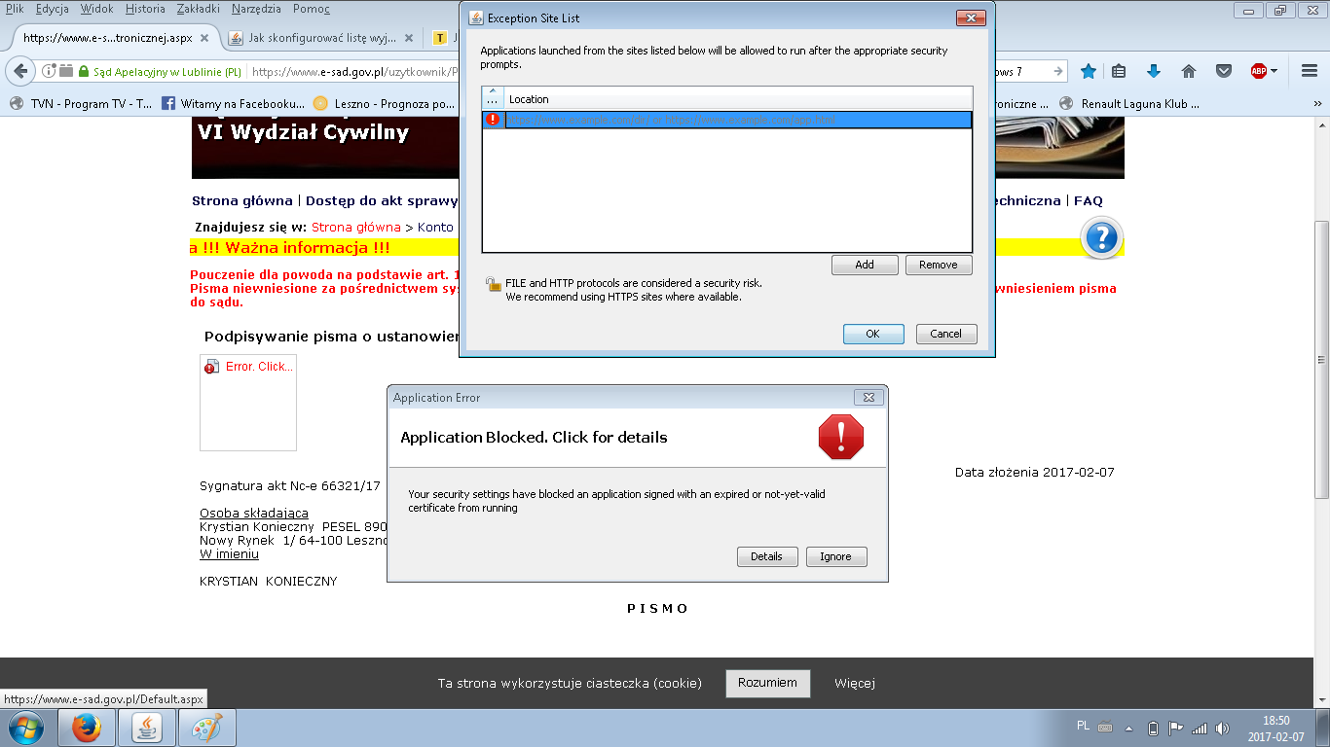The width and height of the screenshot is (1330, 747).
Task: Confirm Exception Site List with OK
Action: click(872, 334)
